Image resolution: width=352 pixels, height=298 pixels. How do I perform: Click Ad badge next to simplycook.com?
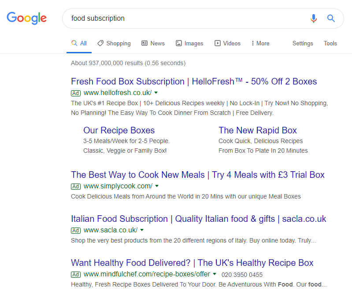coord(76,187)
